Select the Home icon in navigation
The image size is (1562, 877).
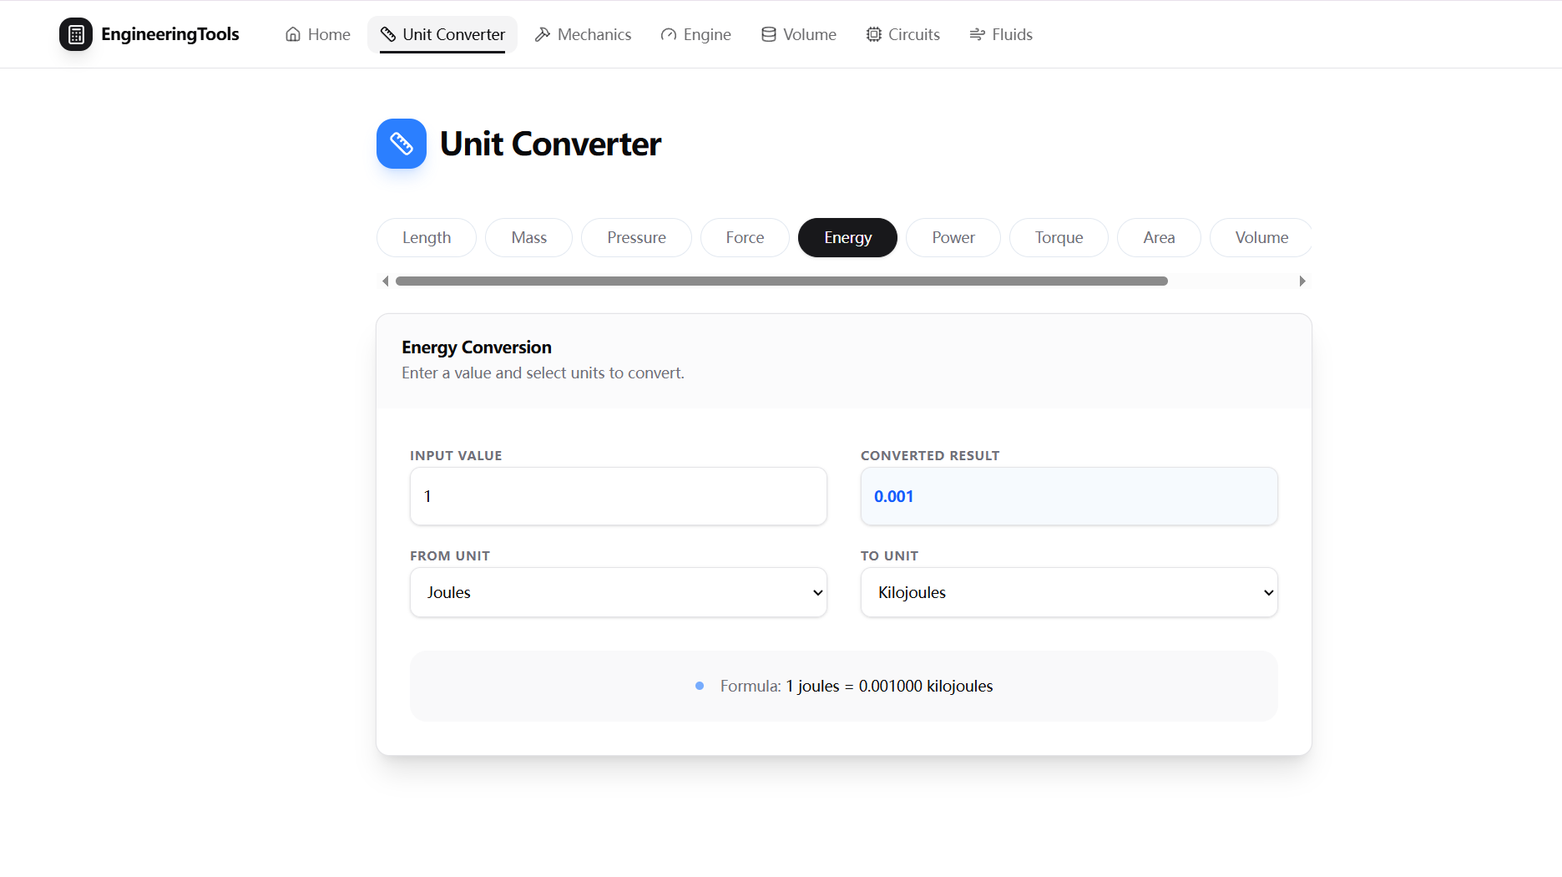click(x=292, y=34)
